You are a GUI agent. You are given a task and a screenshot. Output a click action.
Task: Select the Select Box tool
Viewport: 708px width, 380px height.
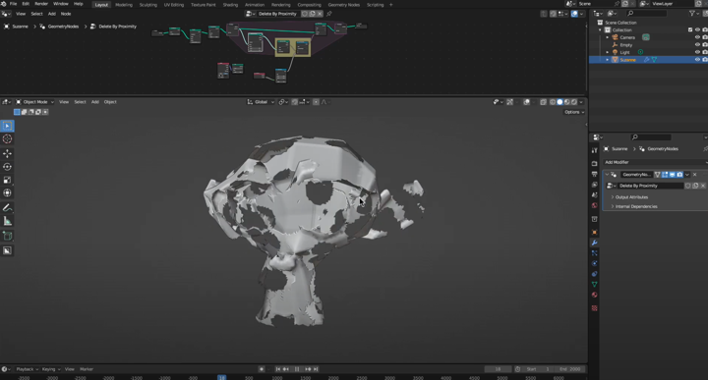7,126
